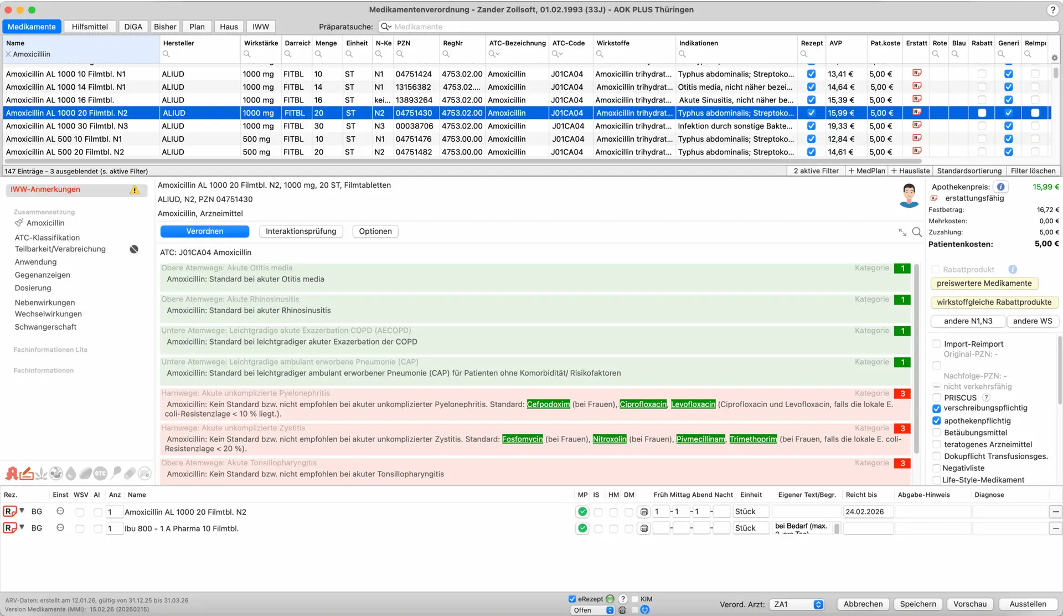Open the Hausliste 'Haus' tab
The width and height of the screenshot is (1063, 616).
point(229,27)
